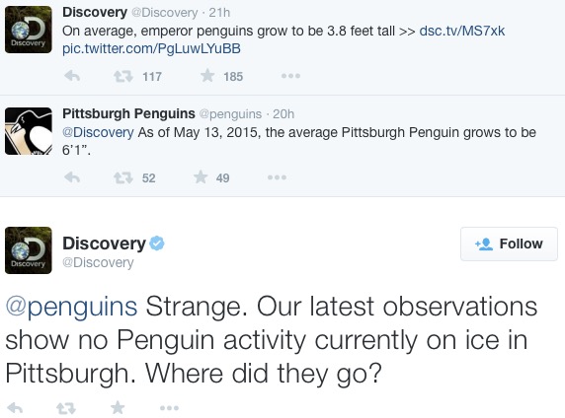Open more options on Pittsburgh Penguins tweet
Screen dimensions: 565x418
[x=278, y=177]
